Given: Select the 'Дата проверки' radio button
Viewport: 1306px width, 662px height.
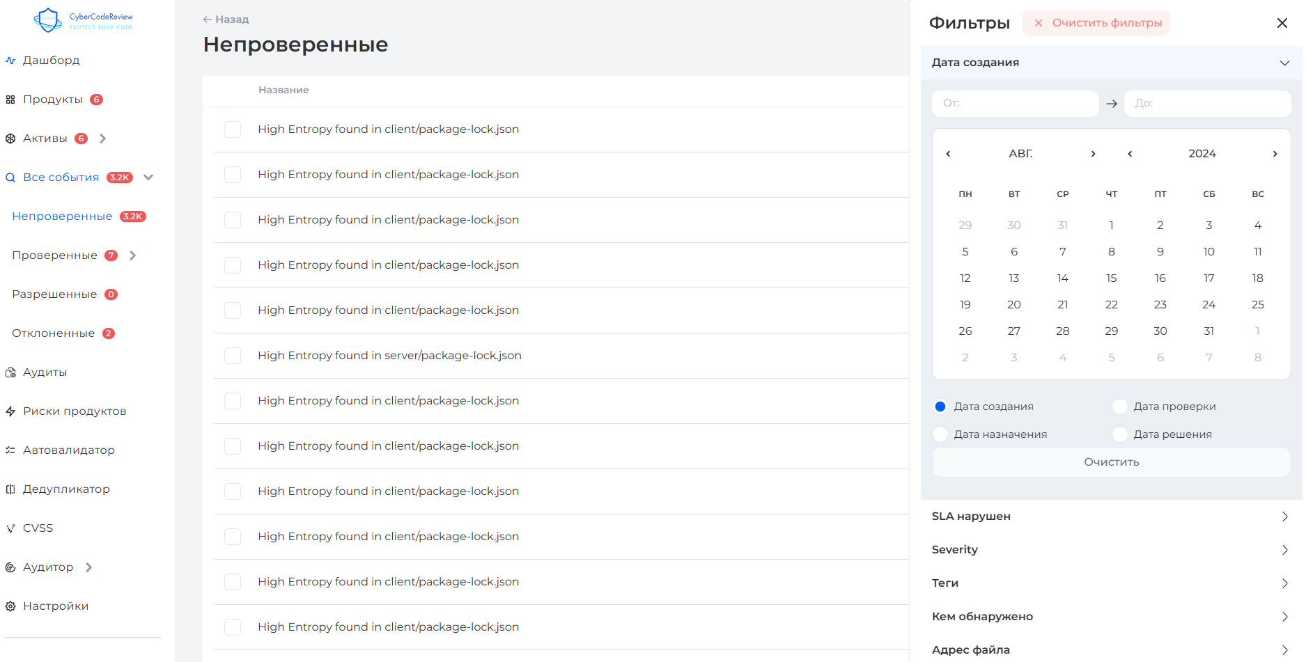Looking at the screenshot, I should 1119,407.
